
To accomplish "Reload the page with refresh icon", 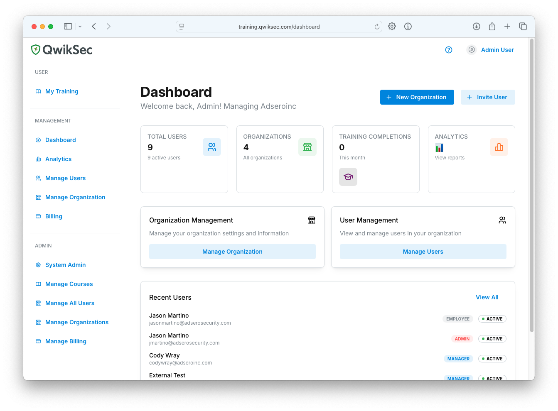I will point(377,27).
